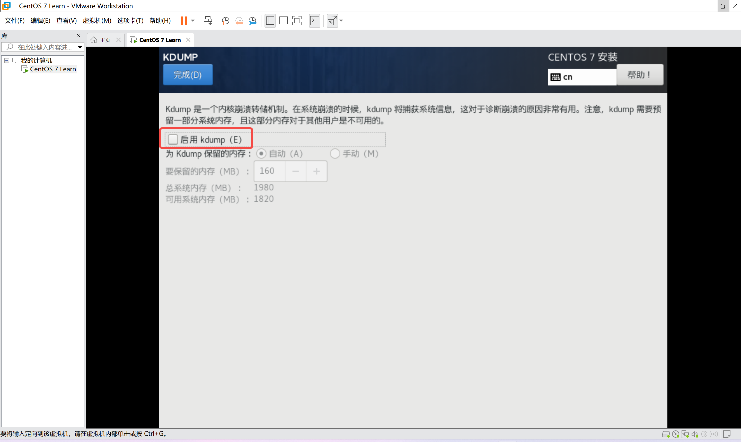Image resolution: width=741 pixels, height=442 pixels.
Task: Click the webcam device status icon
Action: [x=704, y=434]
